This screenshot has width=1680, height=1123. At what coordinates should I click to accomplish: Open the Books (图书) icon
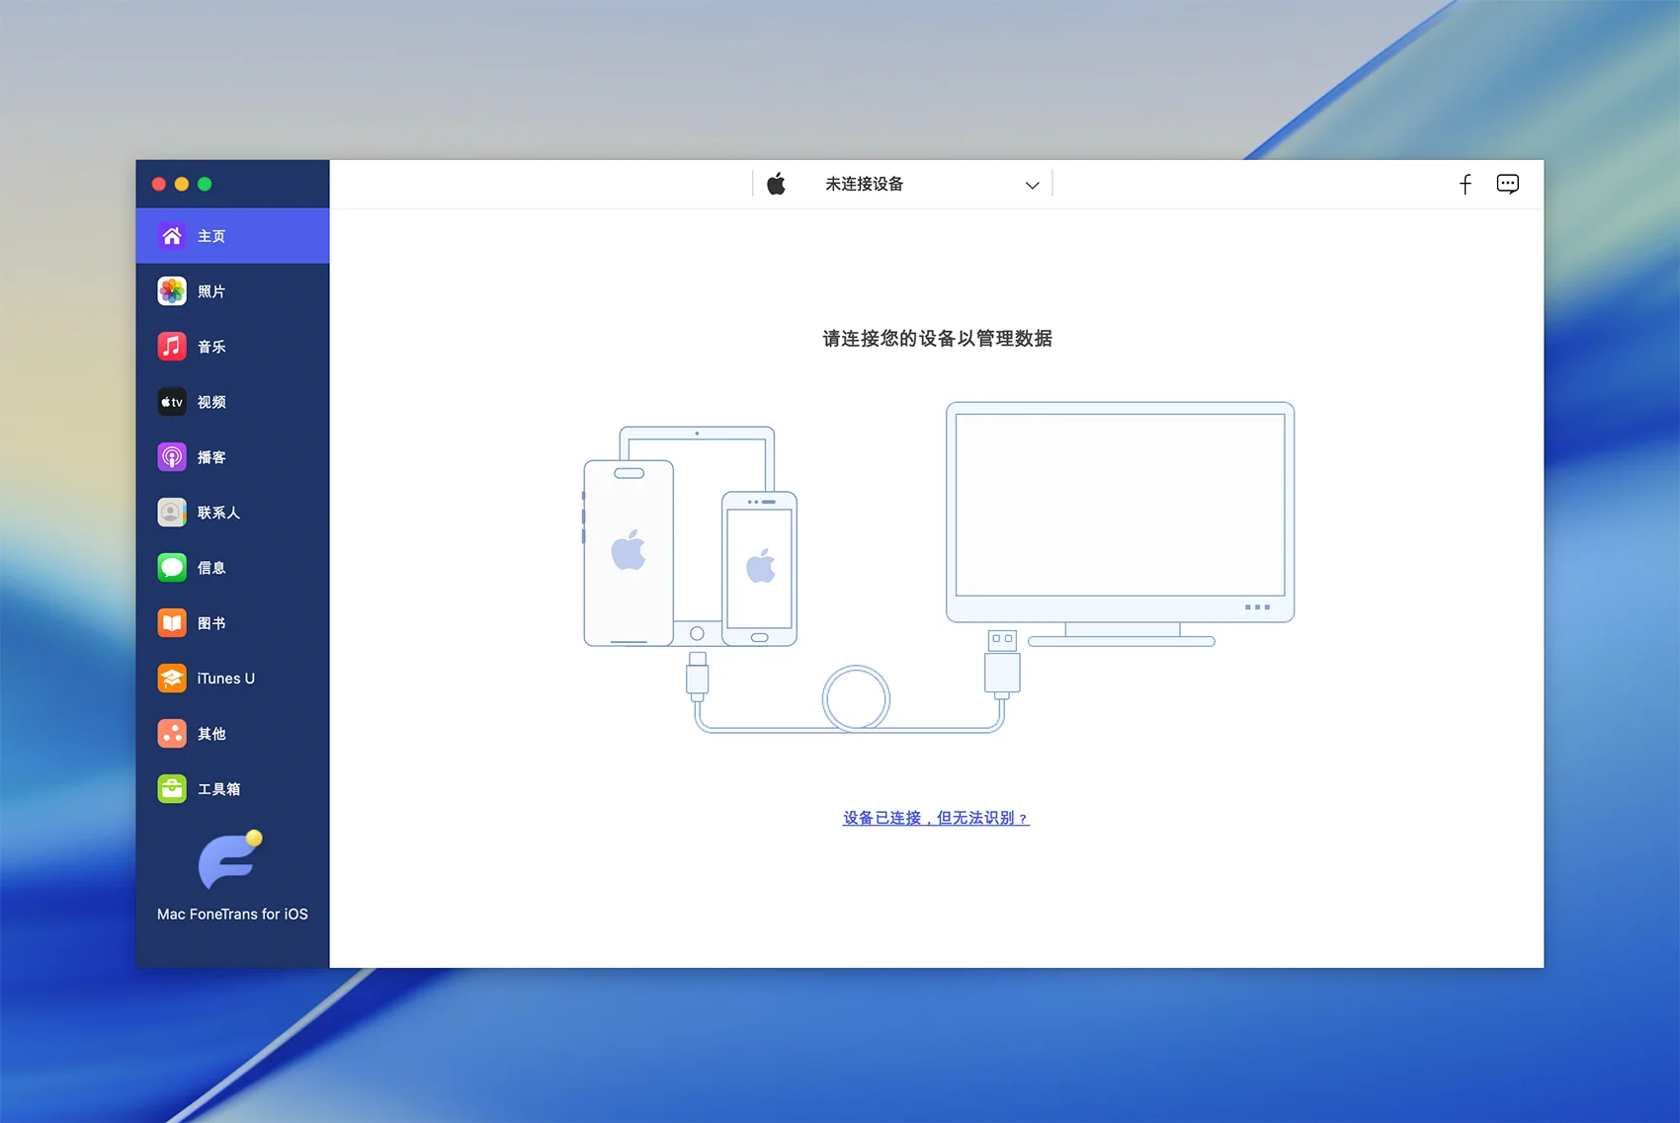click(172, 623)
